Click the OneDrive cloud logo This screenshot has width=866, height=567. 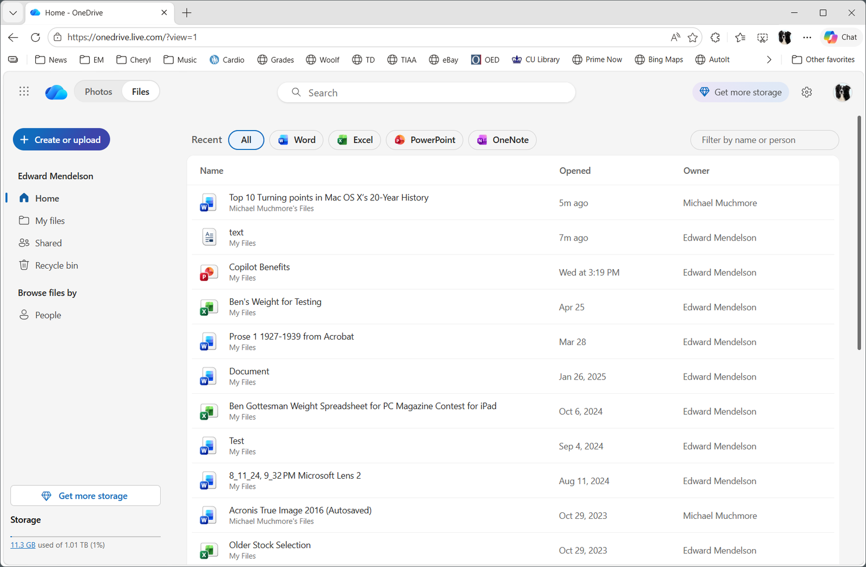point(56,92)
